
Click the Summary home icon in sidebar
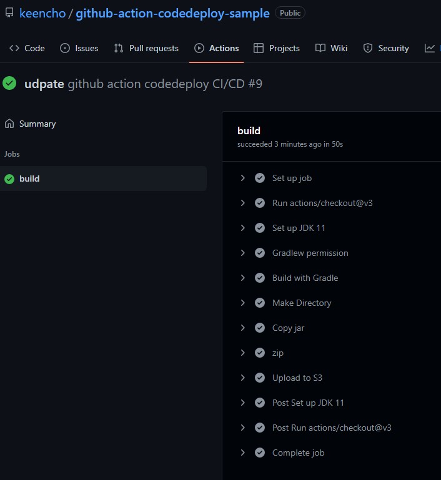tap(9, 124)
